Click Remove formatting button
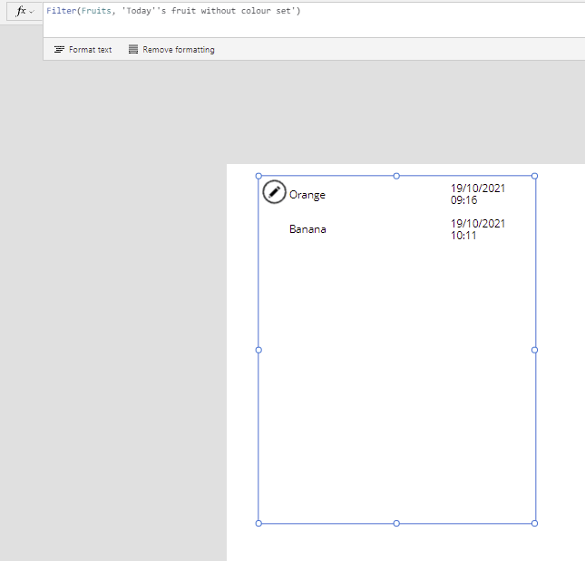Screen dimensions: 585x561 click(x=171, y=50)
